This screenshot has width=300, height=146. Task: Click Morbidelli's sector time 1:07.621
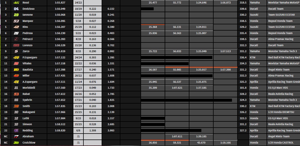(177, 88)
